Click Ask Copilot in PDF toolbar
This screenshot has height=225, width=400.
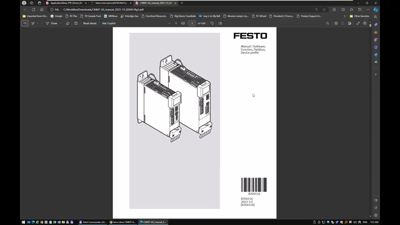109,23
